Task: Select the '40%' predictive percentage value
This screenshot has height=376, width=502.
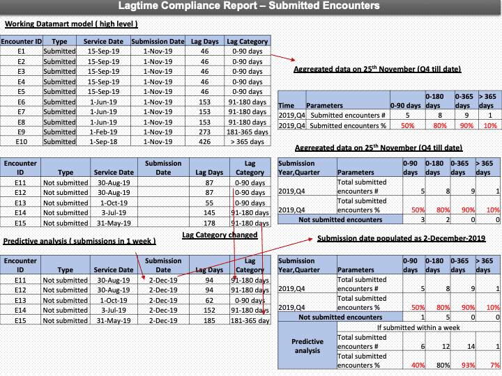Action: pos(418,365)
